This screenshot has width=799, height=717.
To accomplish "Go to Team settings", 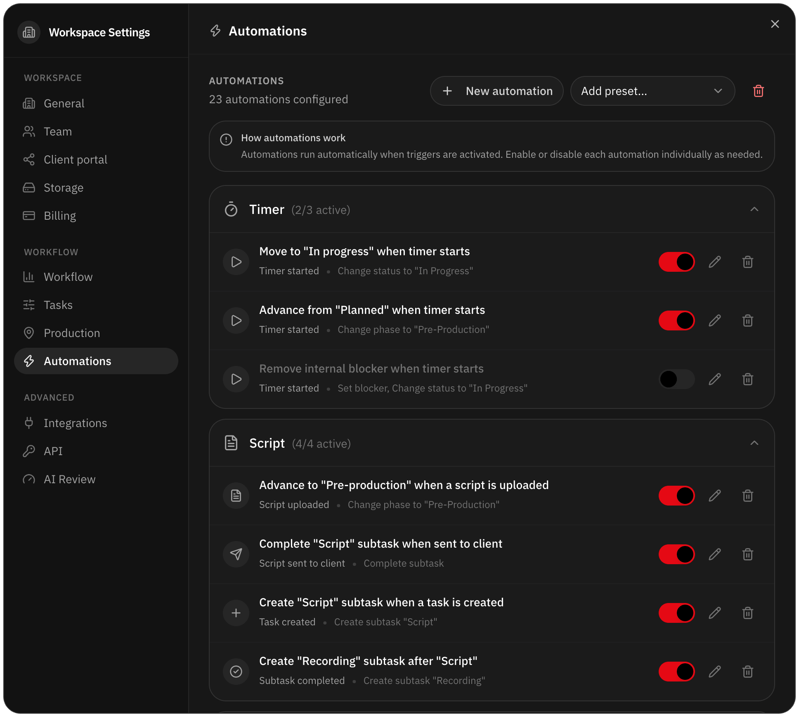I will [96, 131].
